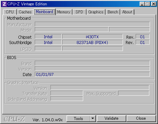Click the Southbridge Rev. 01 field
The image size is (158, 124).
pos(143,42)
